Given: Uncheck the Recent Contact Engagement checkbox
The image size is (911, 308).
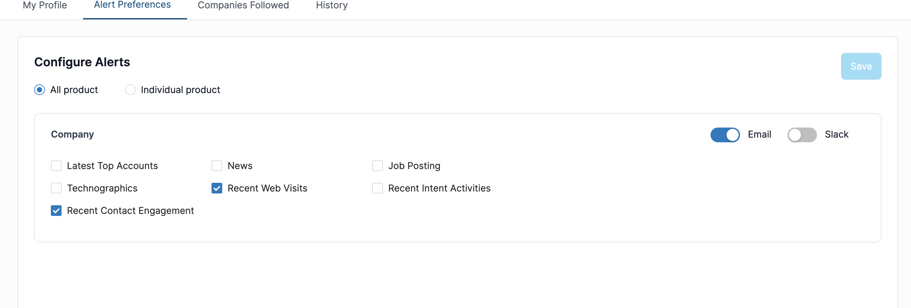Looking at the screenshot, I should [x=56, y=211].
